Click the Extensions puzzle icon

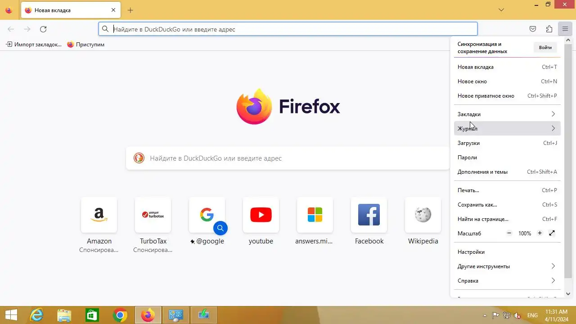pyautogui.click(x=549, y=29)
